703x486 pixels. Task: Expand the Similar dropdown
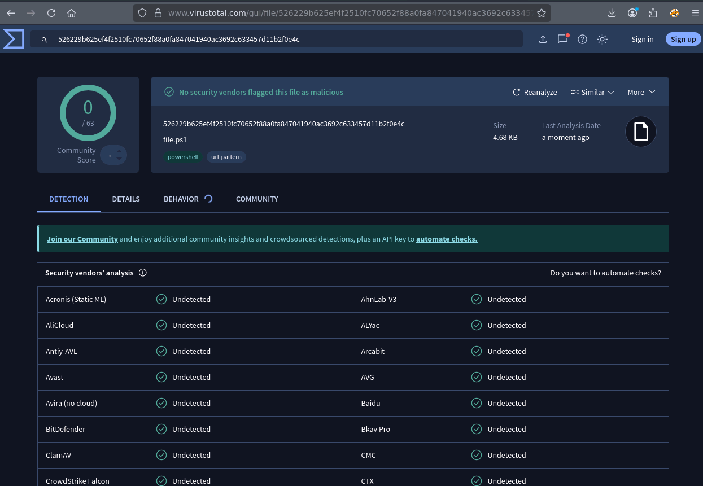click(592, 92)
